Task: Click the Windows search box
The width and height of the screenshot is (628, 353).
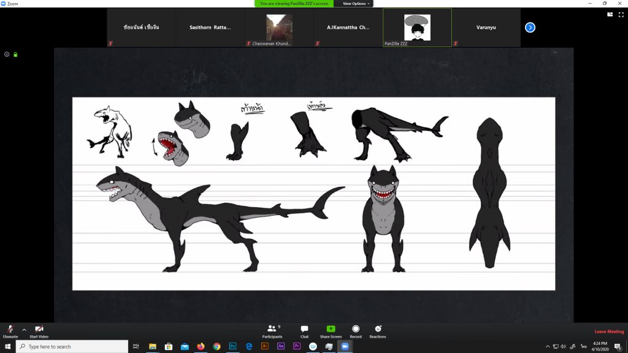Action: [72, 346]
